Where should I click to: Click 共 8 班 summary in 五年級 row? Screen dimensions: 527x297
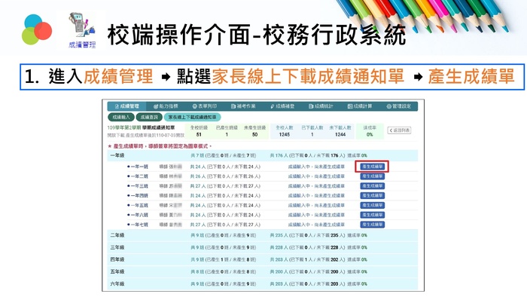click(x=196, y=272)
